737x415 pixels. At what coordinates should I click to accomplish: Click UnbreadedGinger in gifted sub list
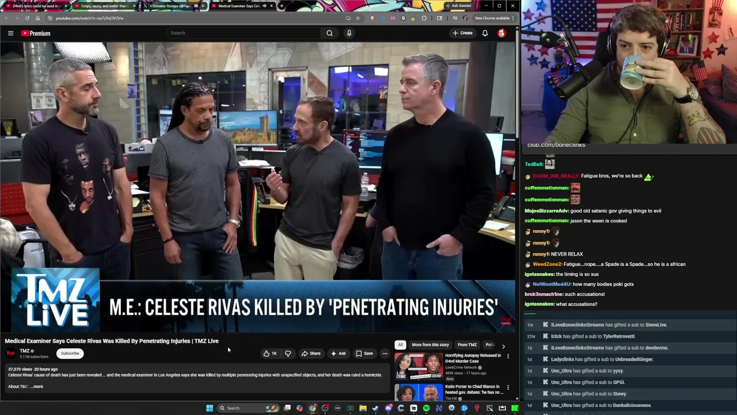click(634, 359)
